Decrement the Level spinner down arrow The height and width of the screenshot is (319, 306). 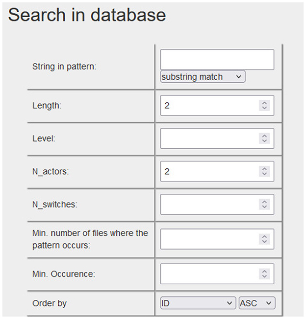264,141
